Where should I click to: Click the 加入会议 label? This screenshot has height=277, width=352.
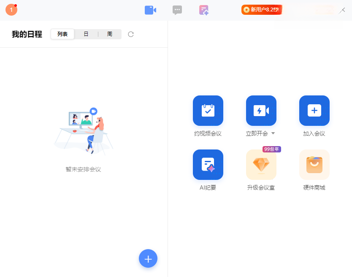pyautogui.click(x=314, y=134)
